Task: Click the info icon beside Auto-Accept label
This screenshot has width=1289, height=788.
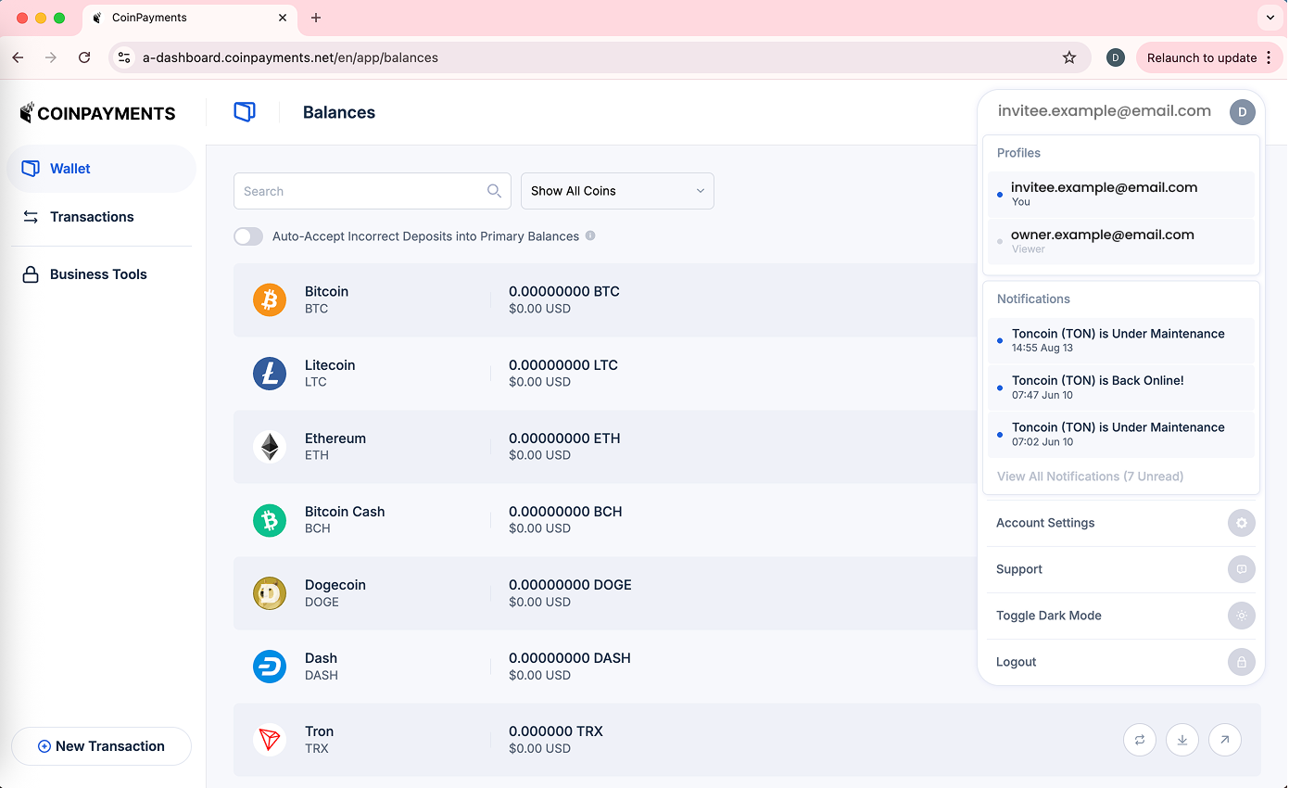Action: coord(590,236)
